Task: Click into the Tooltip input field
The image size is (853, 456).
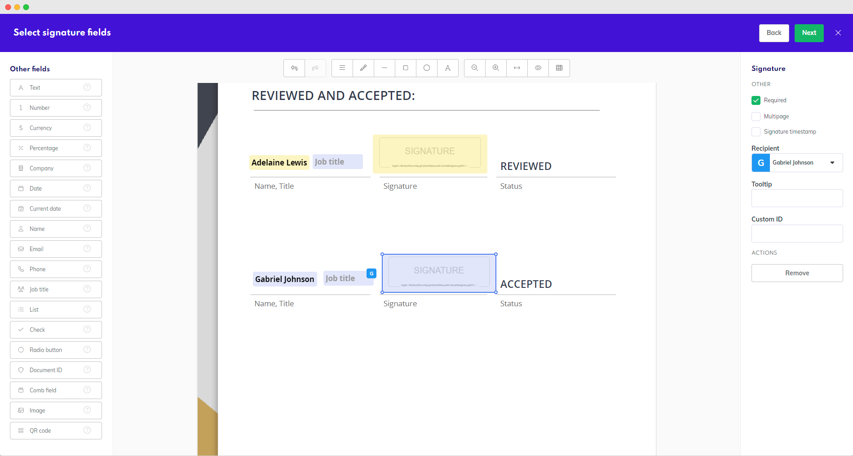Action: 797,198
